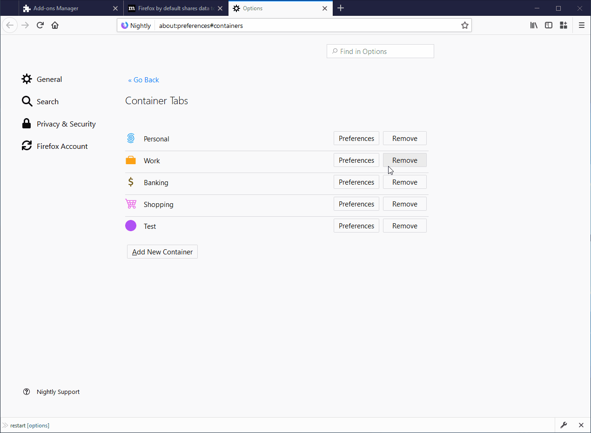Open Preferences for Banking container

(x=356, y=182)
